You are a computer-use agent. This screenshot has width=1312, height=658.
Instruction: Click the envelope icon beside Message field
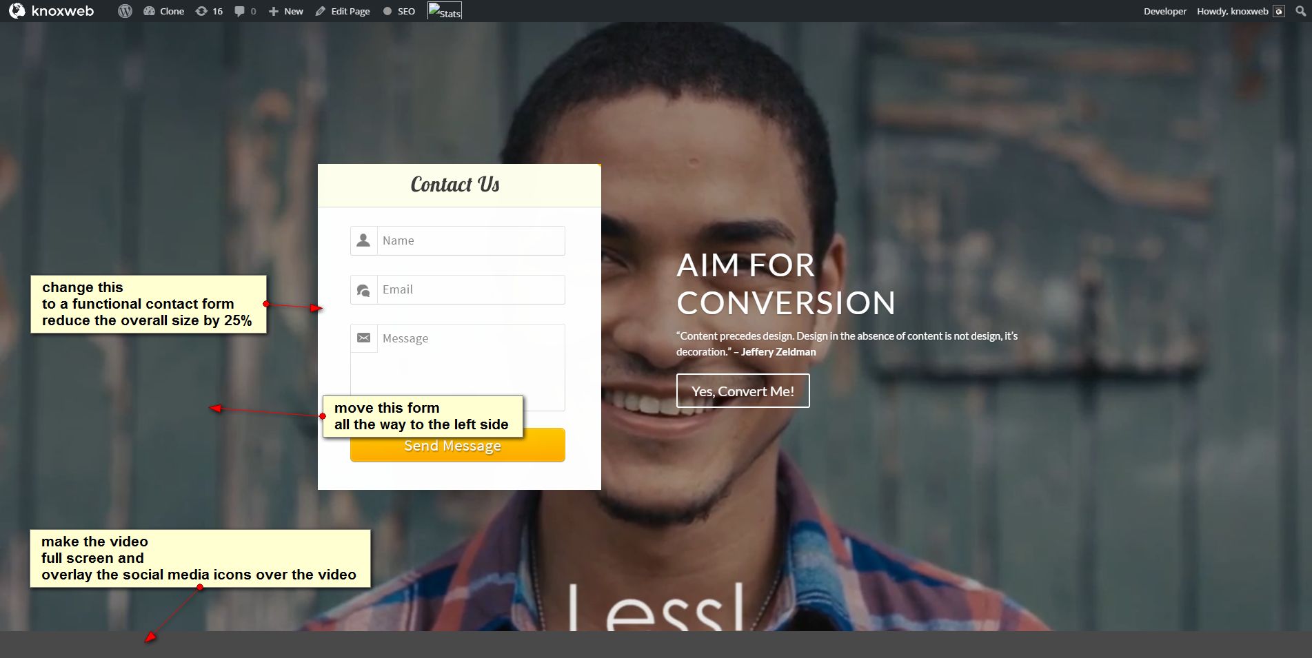click(364, 338)
